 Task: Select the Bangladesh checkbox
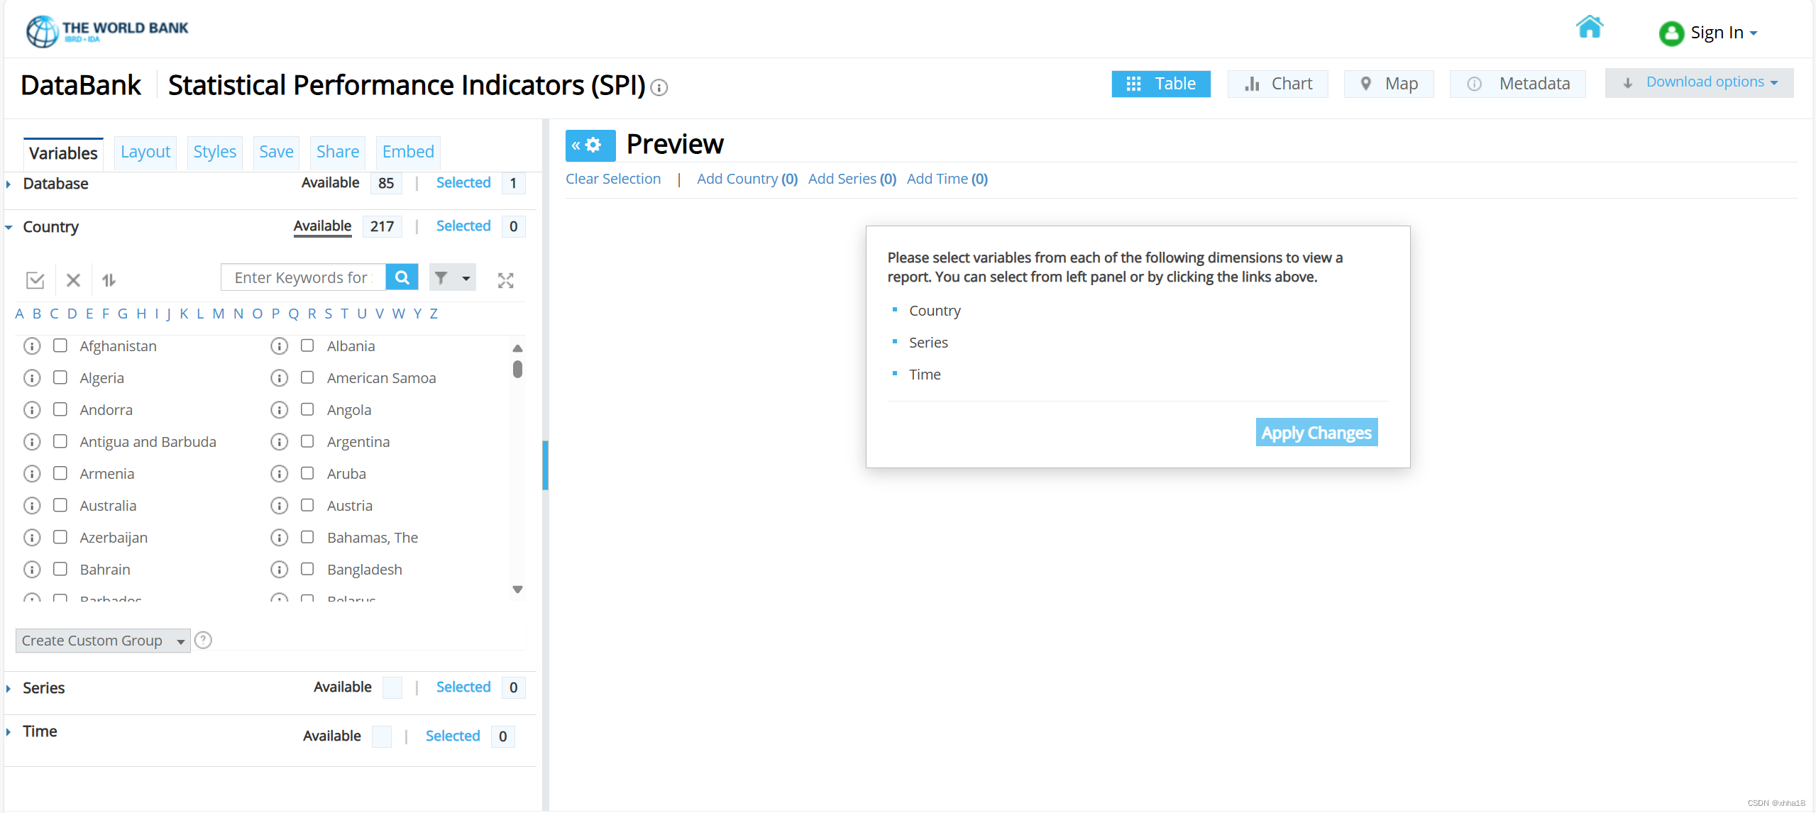(x=307, y=569)
